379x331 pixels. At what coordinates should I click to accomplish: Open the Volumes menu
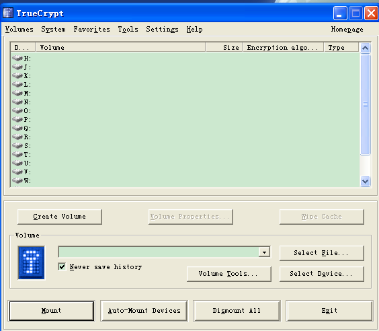pyautogui.click(x=19, y=30)
